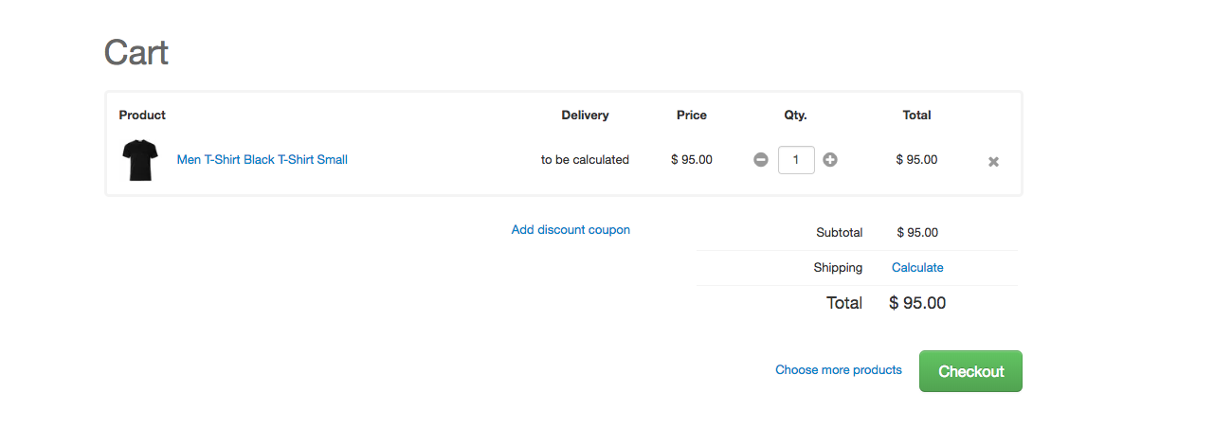The height and width of the screenshot is (428, 1232).
Task: Open the black T-shirt thumbnail image
Action: click(x=140, y=160)
